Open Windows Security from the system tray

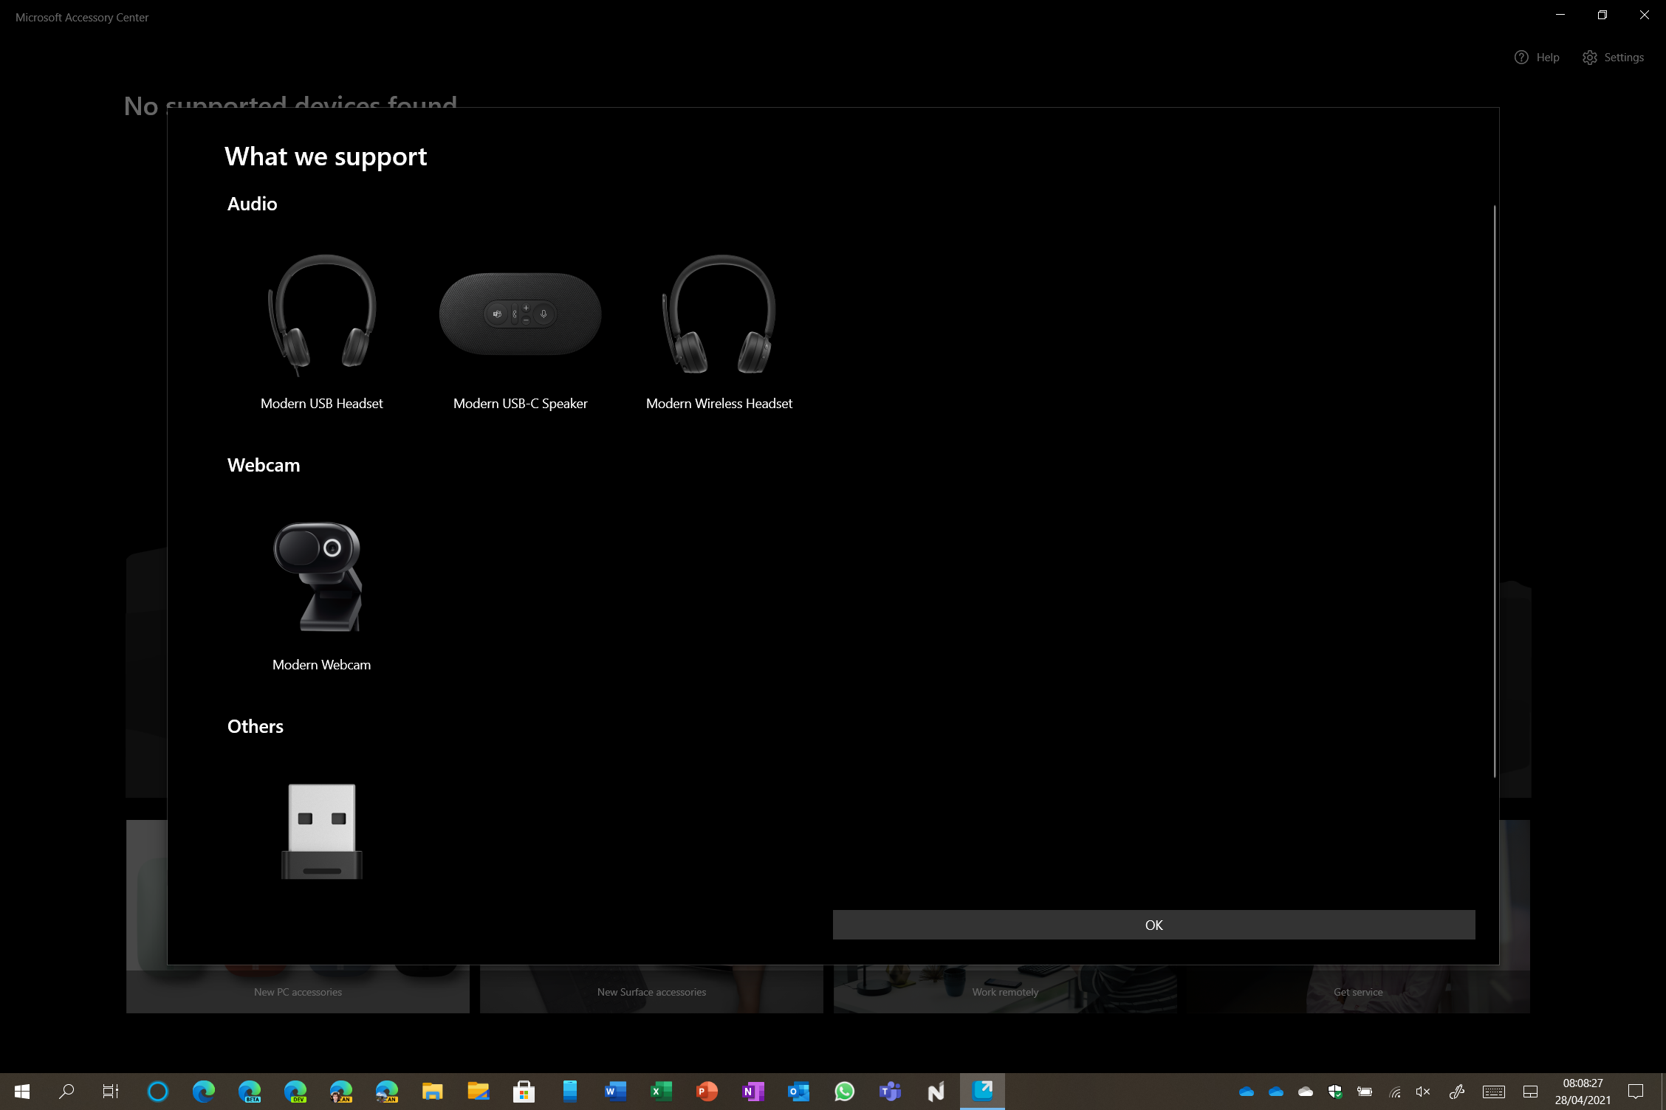coord(1335,1092)
